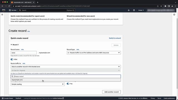Click the Choose record search field

(66, 76)
